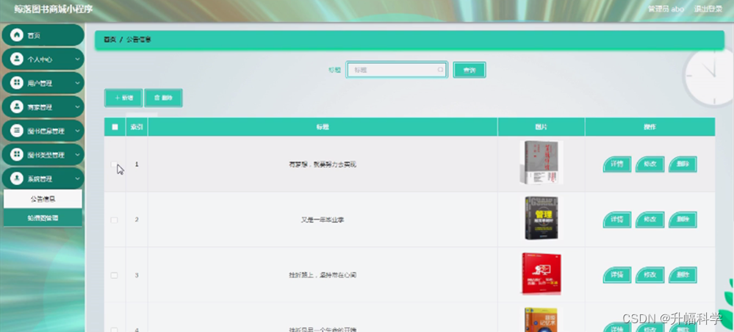Expand the 商家管理 chevron
The width and height of the screenshot is (734, 332).
pos(77,107)
